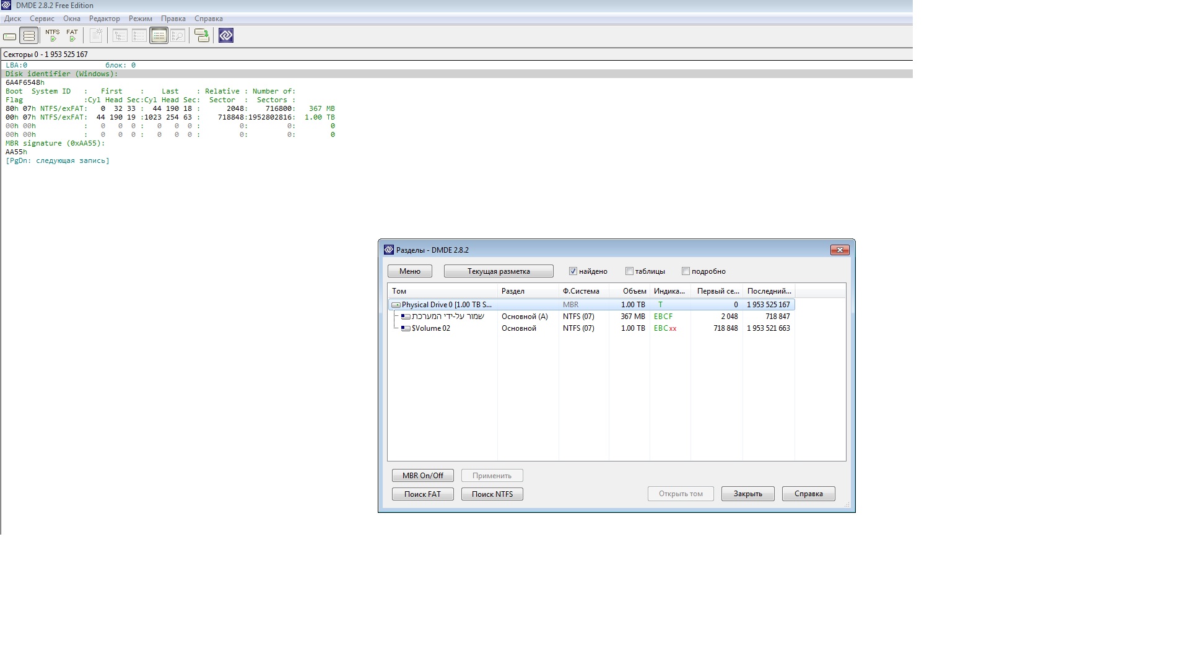Open the Сервис menu

pos(42,19)
